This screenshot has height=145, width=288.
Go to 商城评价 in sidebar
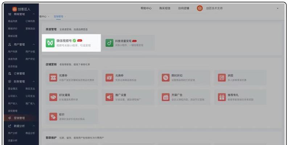tap(12, 29)
